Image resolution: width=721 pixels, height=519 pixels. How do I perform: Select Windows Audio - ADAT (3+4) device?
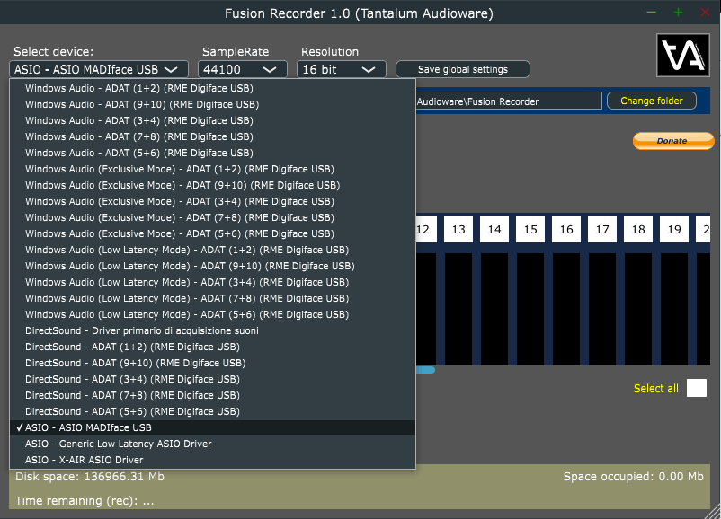pos(212,120)
